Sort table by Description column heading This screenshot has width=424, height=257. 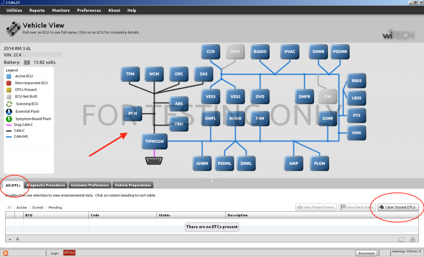(237, 215)
